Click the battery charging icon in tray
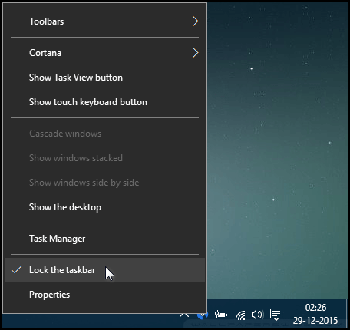Viewport: 350px width, 330px height. pos(221,315)
